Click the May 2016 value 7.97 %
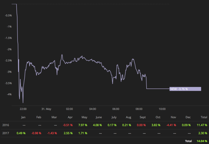Image resolution: width=209 pixels, height=144 pixels. [83, 125]
